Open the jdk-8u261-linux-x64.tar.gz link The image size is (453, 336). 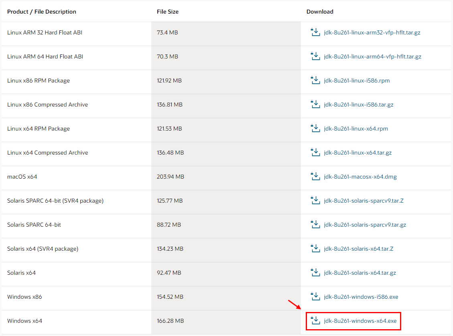[x=358, y=153]
